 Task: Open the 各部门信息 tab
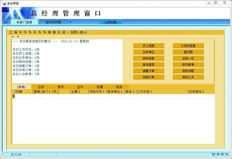click(24, 22)
